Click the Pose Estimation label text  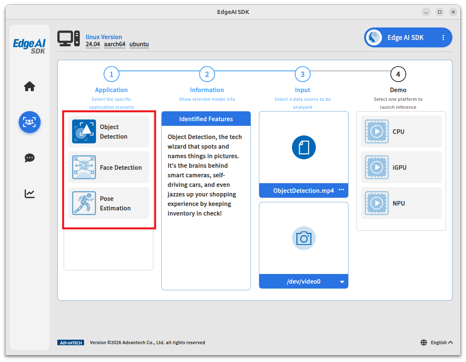tap(115, 204)
